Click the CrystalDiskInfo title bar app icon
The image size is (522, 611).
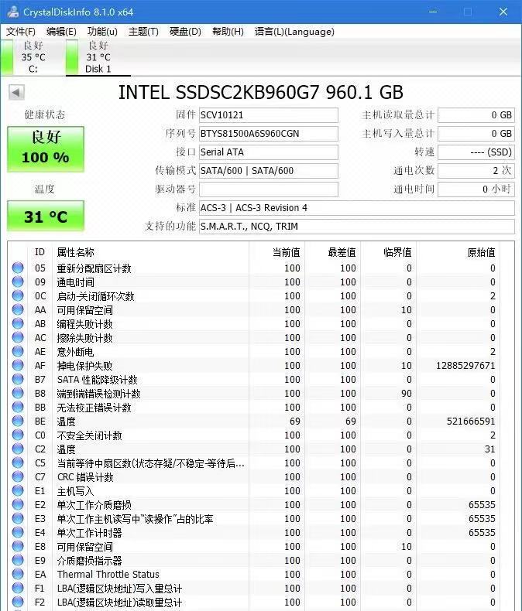click(x=12, y=12)
